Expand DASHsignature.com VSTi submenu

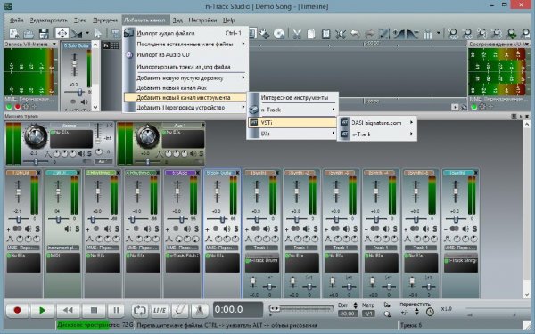click(411, 122)
